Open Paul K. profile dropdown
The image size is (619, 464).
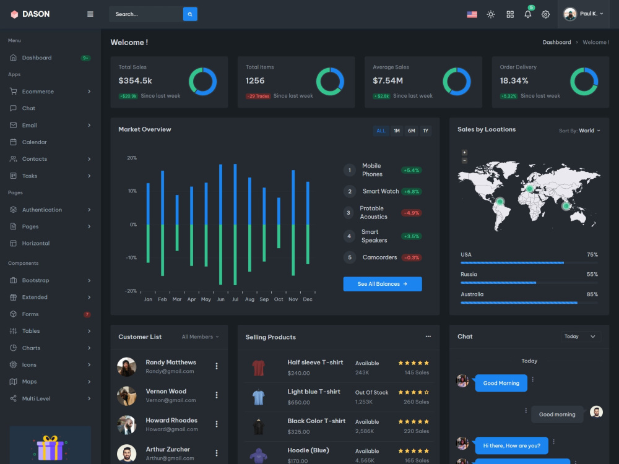583,14
